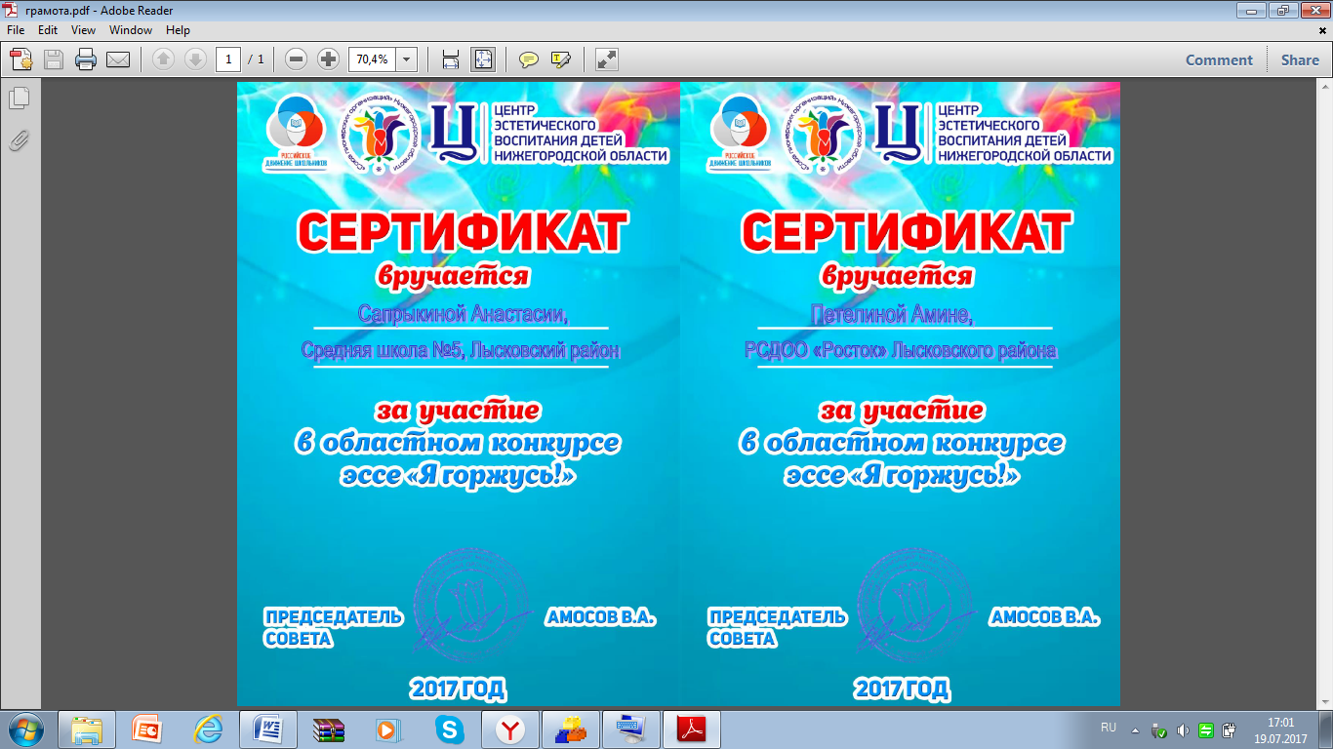The height and width of the screenshot is (749, 1333).
Task: Show the Page Thumbnails panel
Action: [x=20, y=99]
